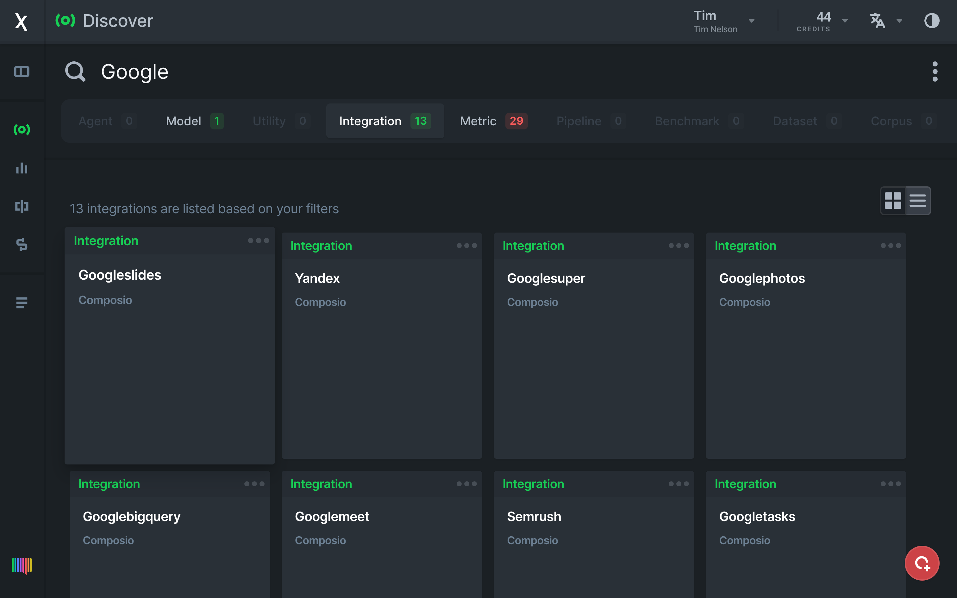
Task: Click the X logo at top left
Action: pyautogui.click(x=21, y=22)
